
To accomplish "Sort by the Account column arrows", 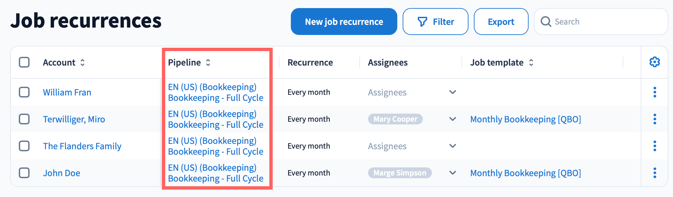I will click(82, 63).
